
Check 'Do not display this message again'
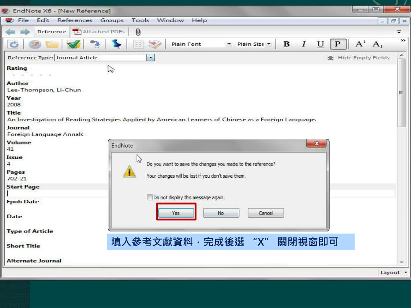click(x=150, y=197)
